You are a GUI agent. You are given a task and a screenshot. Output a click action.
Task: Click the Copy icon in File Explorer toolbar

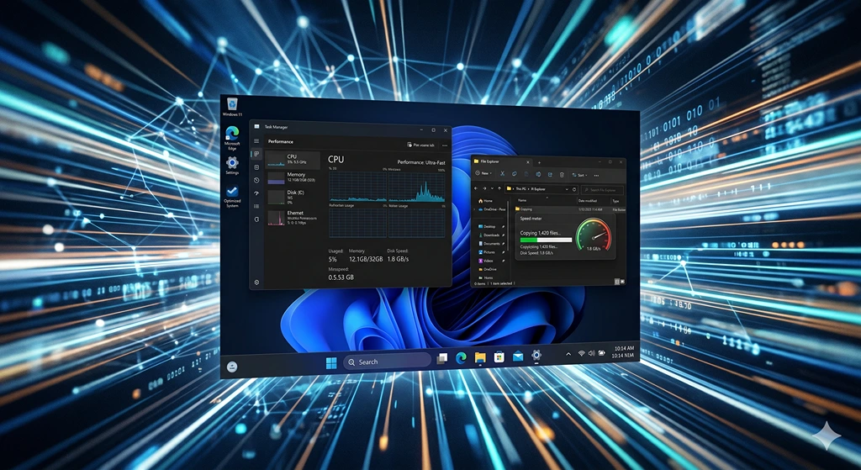tap(515, 173)
